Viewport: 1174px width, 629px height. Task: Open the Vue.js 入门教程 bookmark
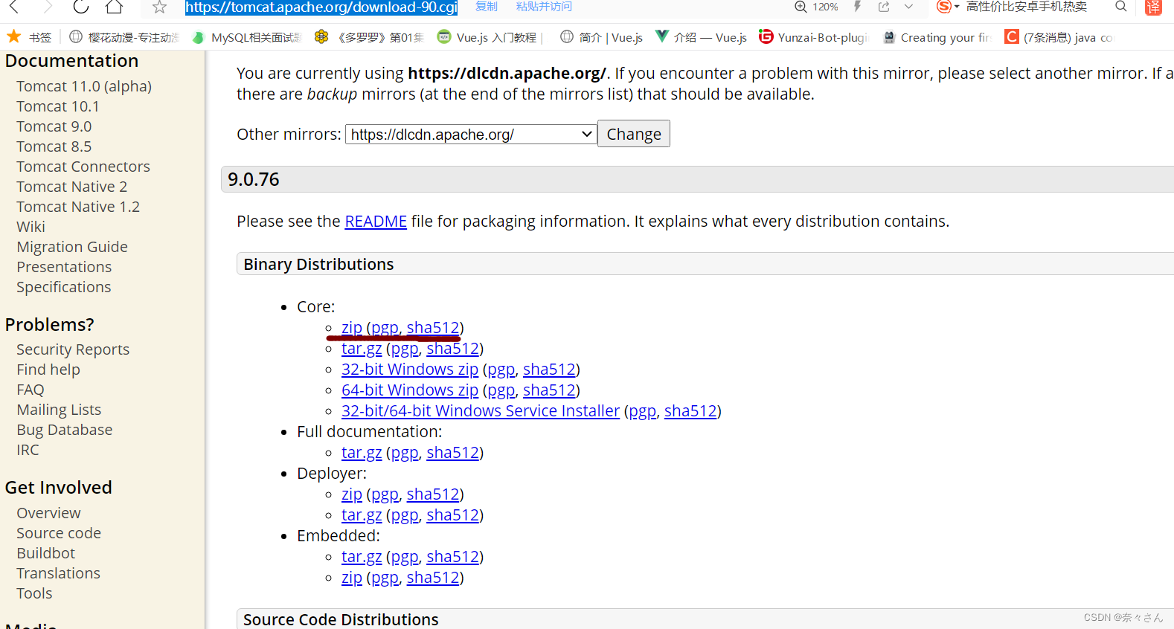(x=490, y=37)
